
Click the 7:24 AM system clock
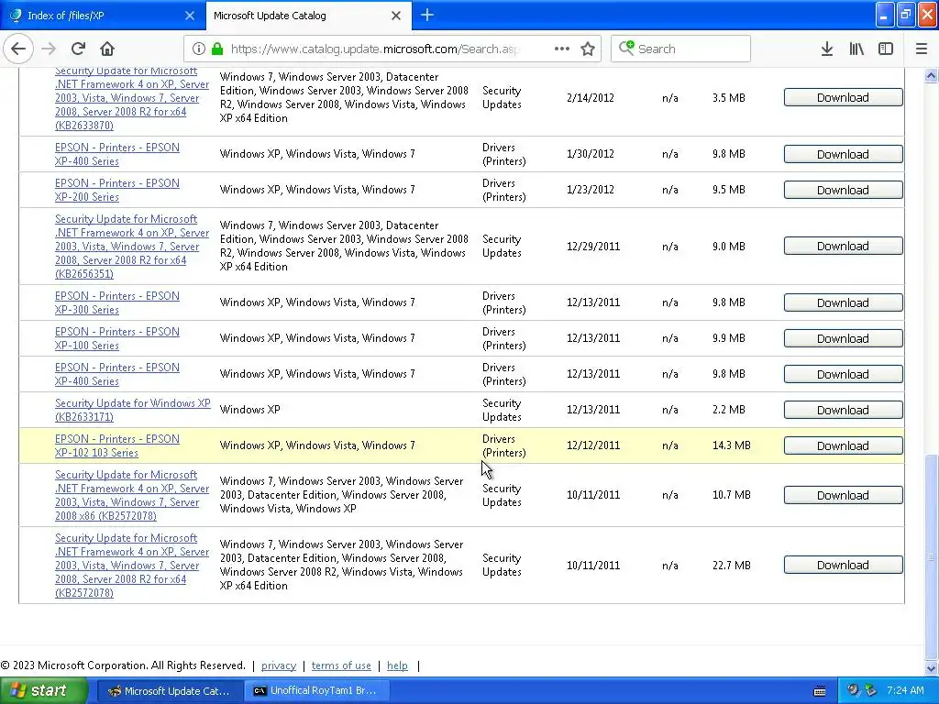(x=905, y=690)
